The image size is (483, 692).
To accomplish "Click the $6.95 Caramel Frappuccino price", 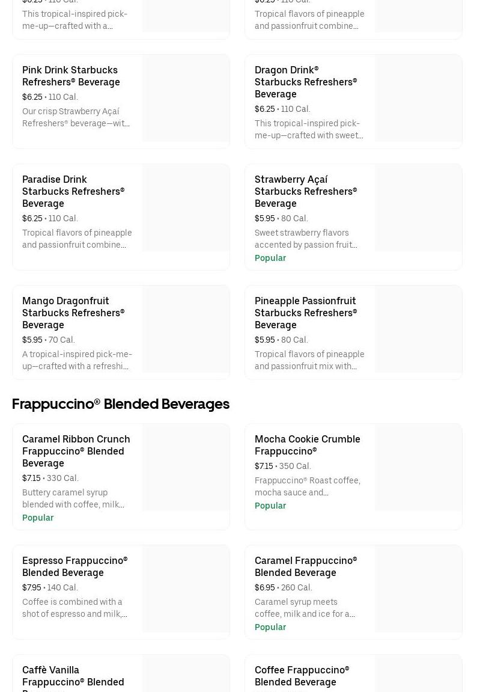I will [264, 587].
